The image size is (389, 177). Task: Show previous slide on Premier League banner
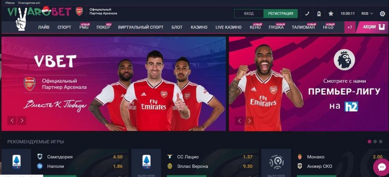pyautogui.click(x=239, y=121)
